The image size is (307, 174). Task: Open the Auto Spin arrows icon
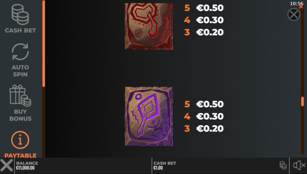(x=20, y=52)
